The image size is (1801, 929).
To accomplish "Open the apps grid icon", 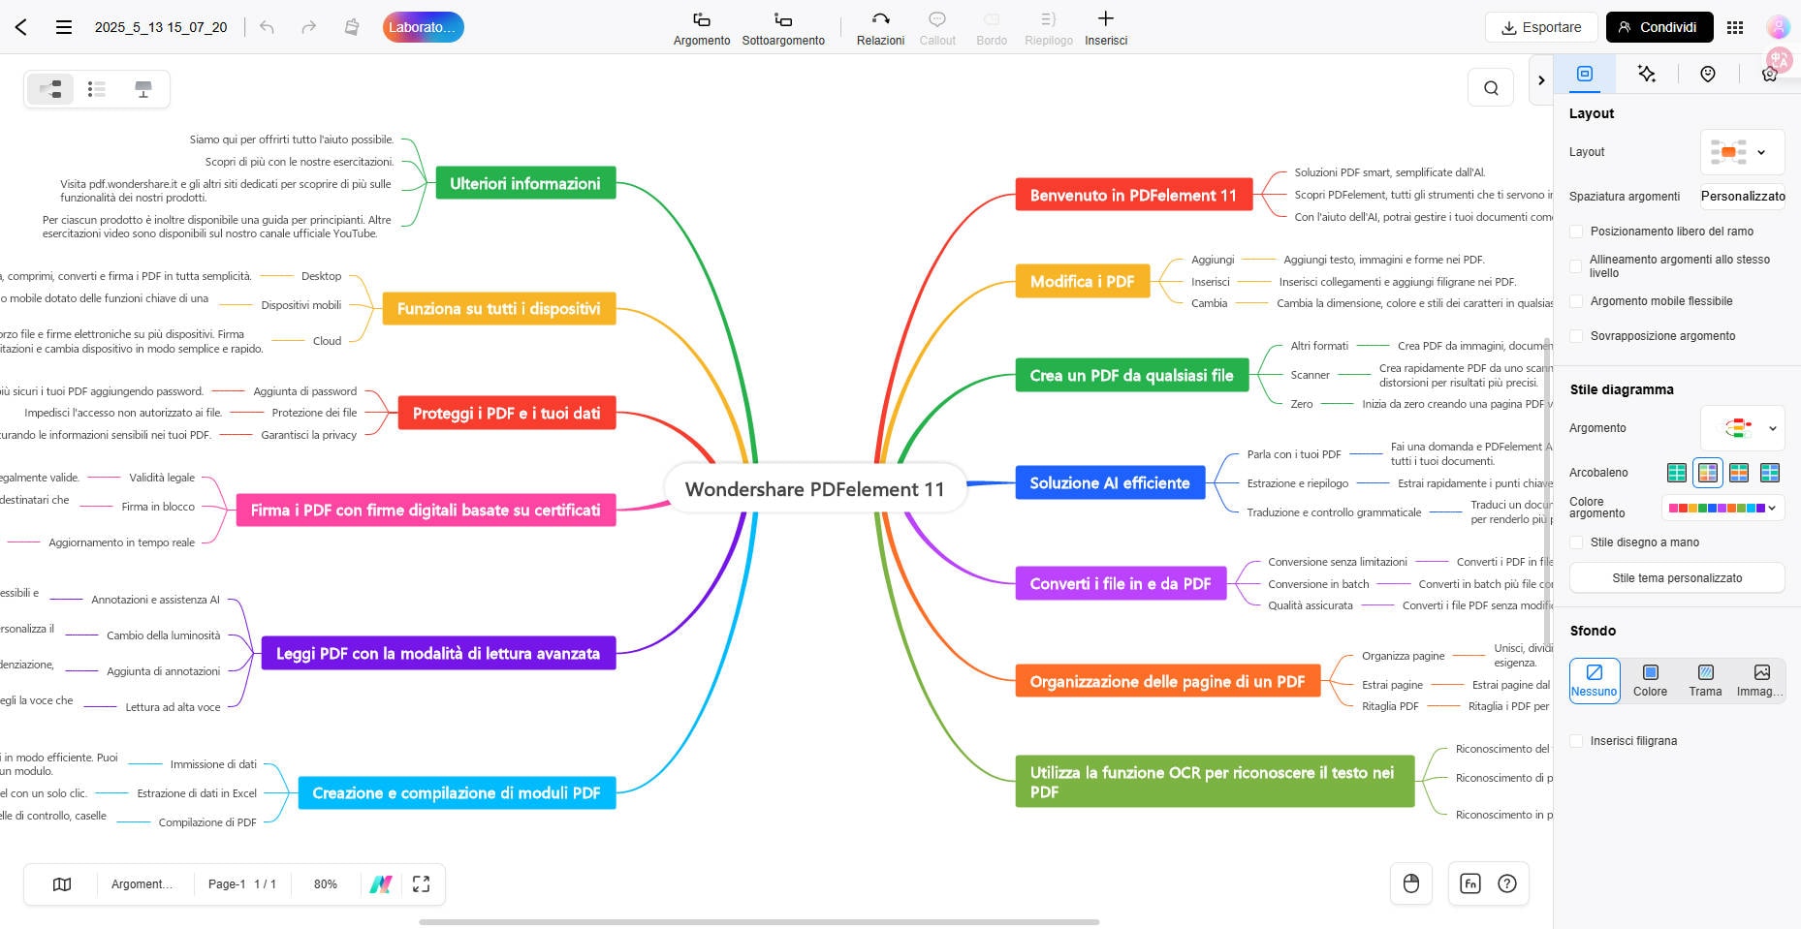I will coord(1735,27).
